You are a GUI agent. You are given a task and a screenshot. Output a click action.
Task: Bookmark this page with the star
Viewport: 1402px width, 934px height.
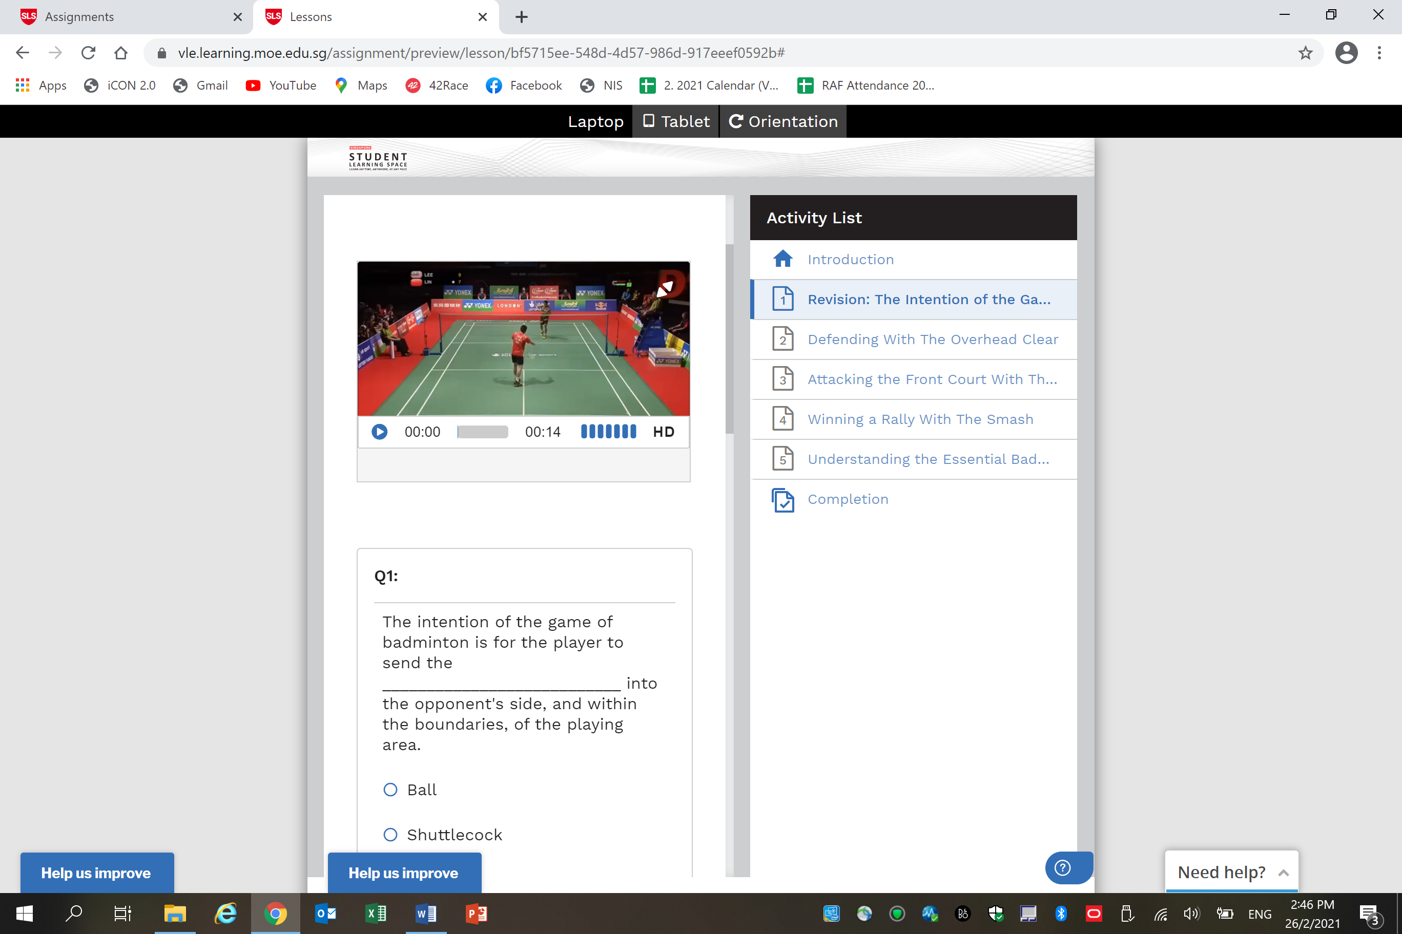pos(1306,53)
